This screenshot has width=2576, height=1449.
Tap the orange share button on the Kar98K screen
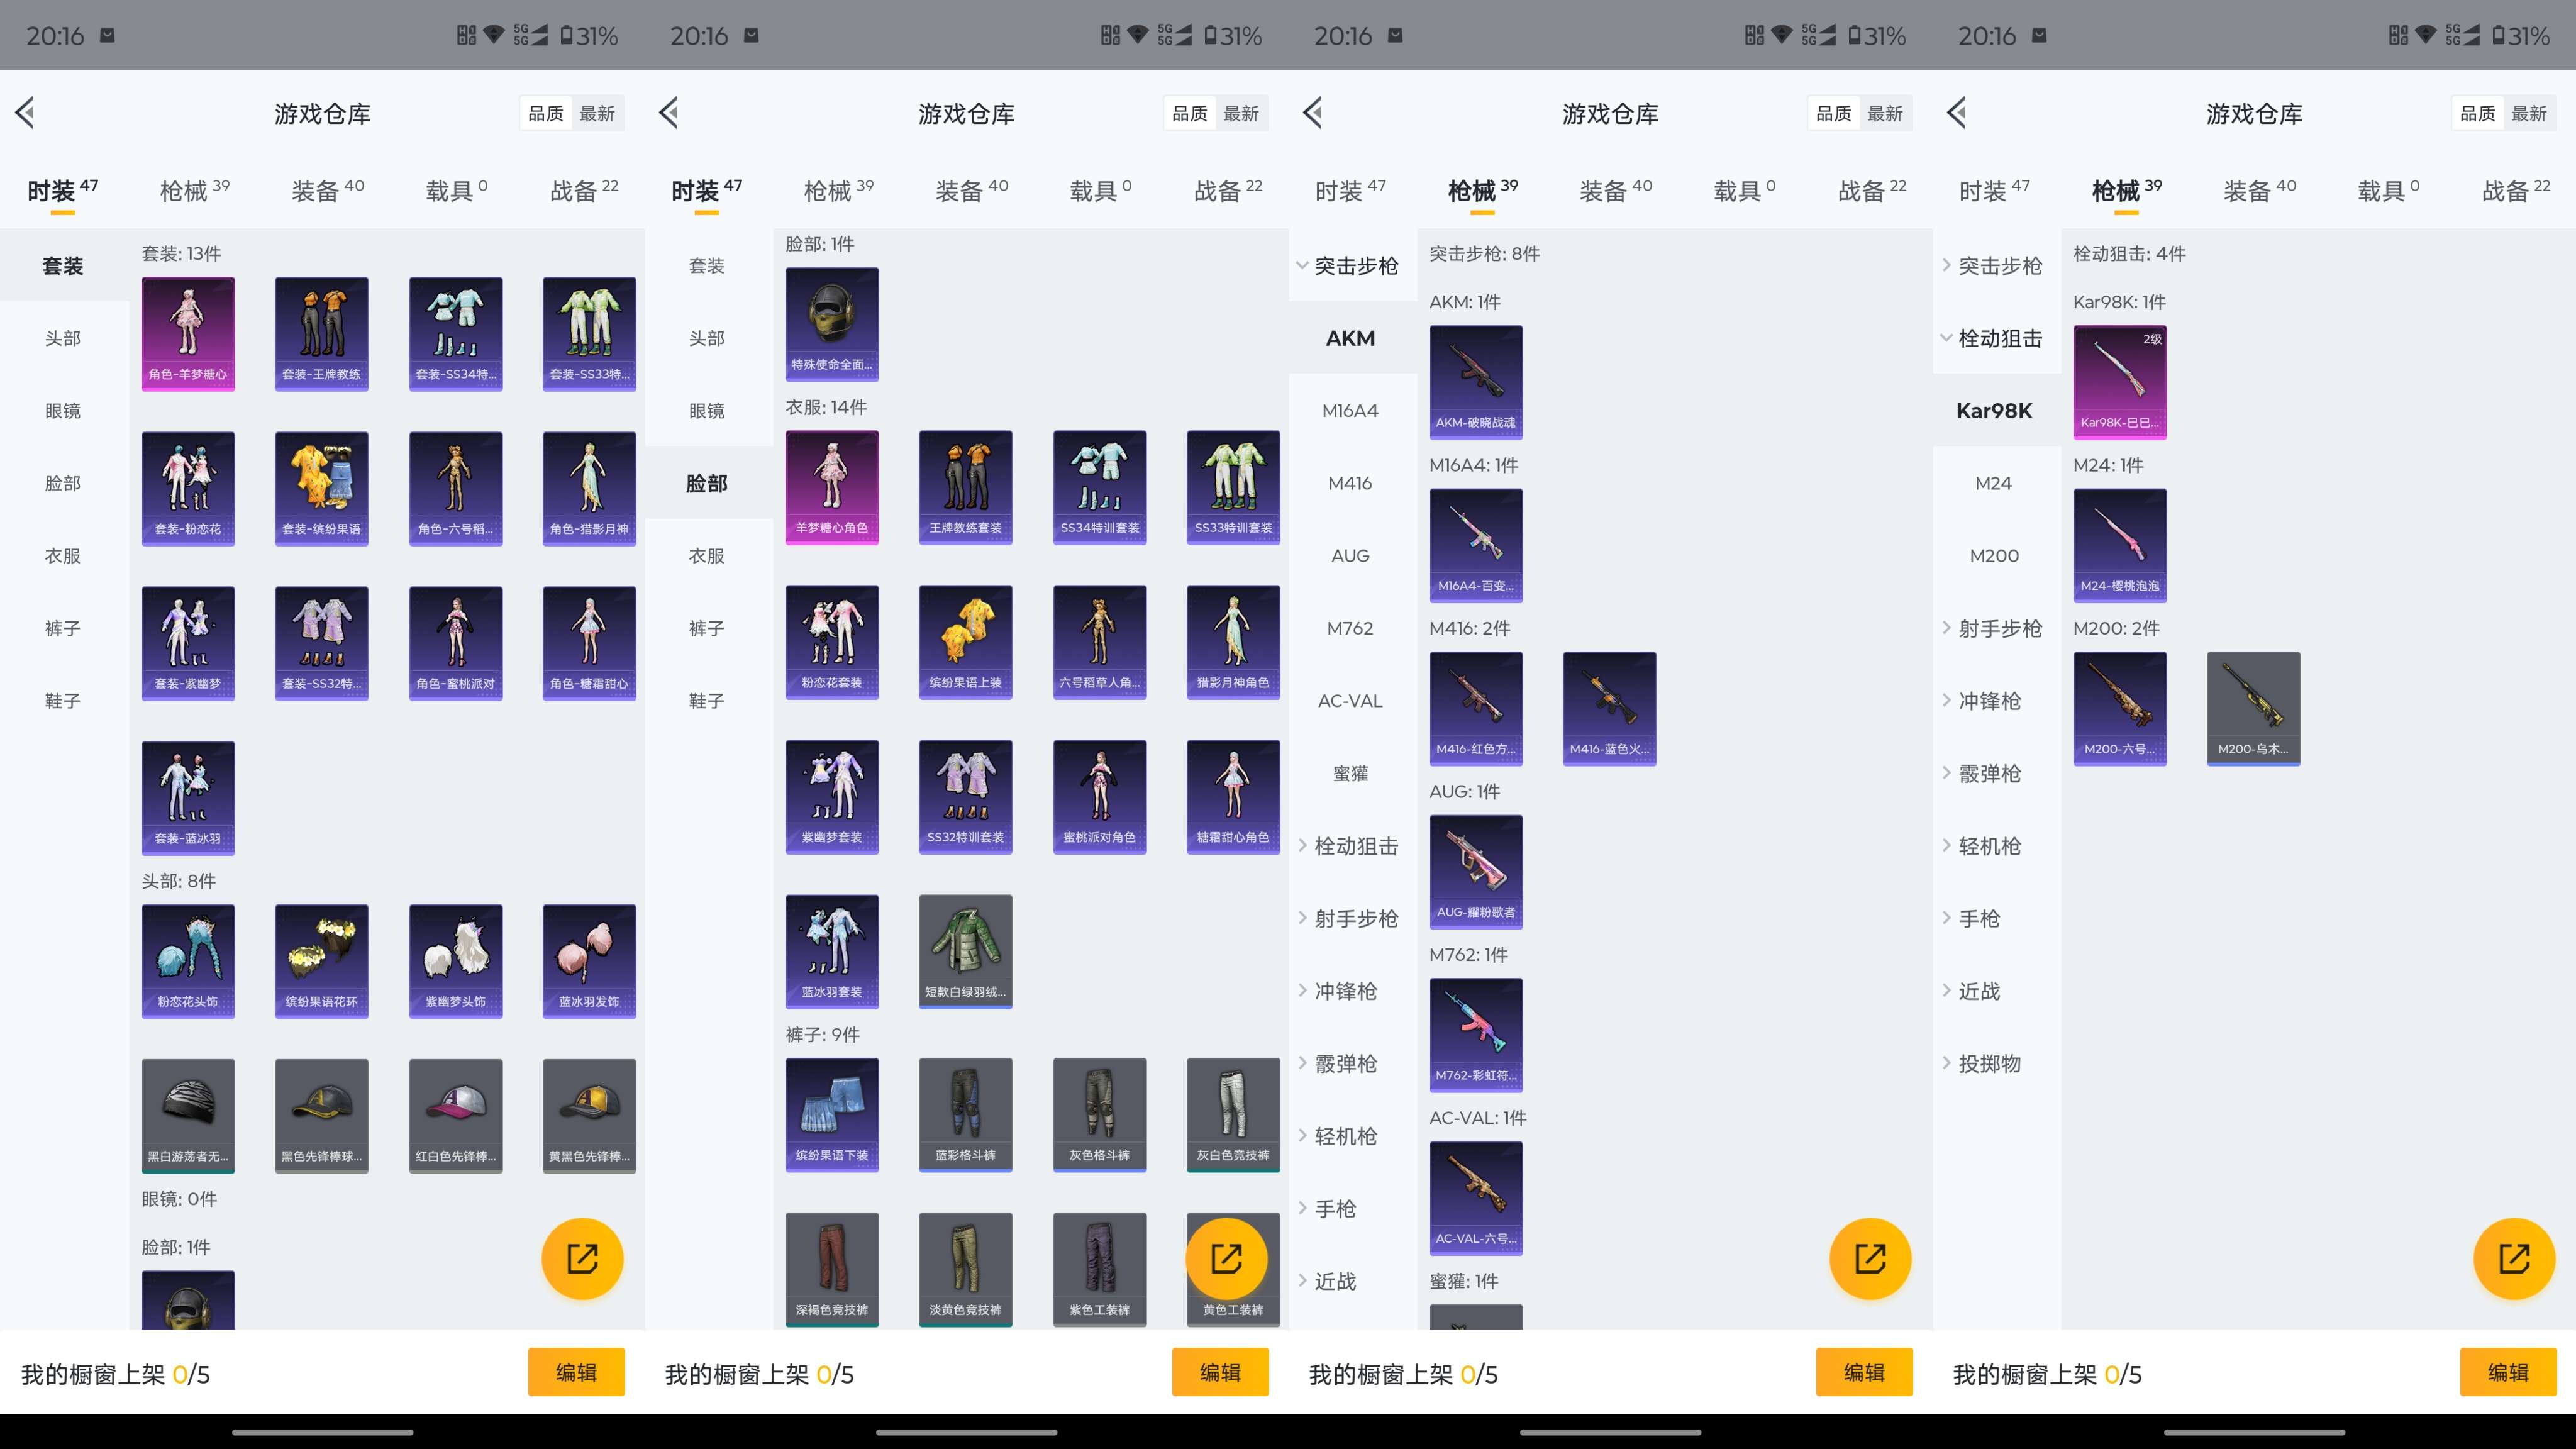tap(2514, 1258)
